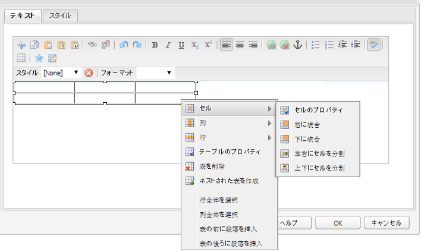Click the Cut scissors icon

(x=21, y=45)
